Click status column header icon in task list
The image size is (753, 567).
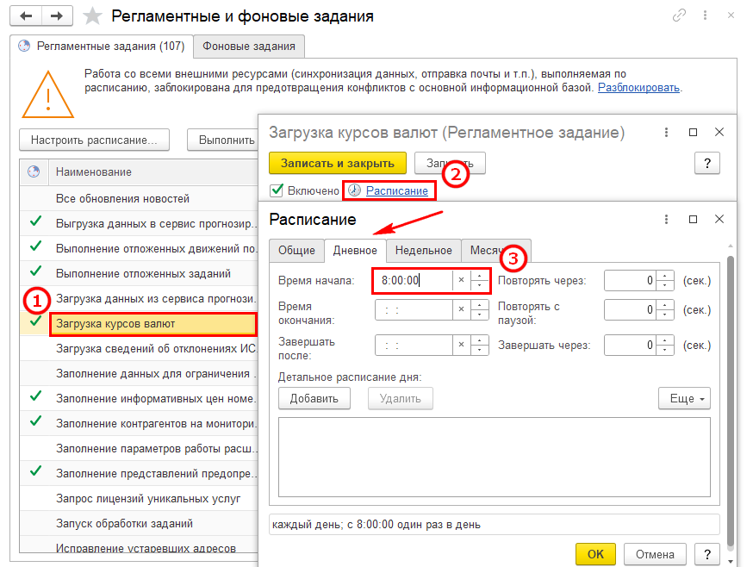[x=34, y=171]
